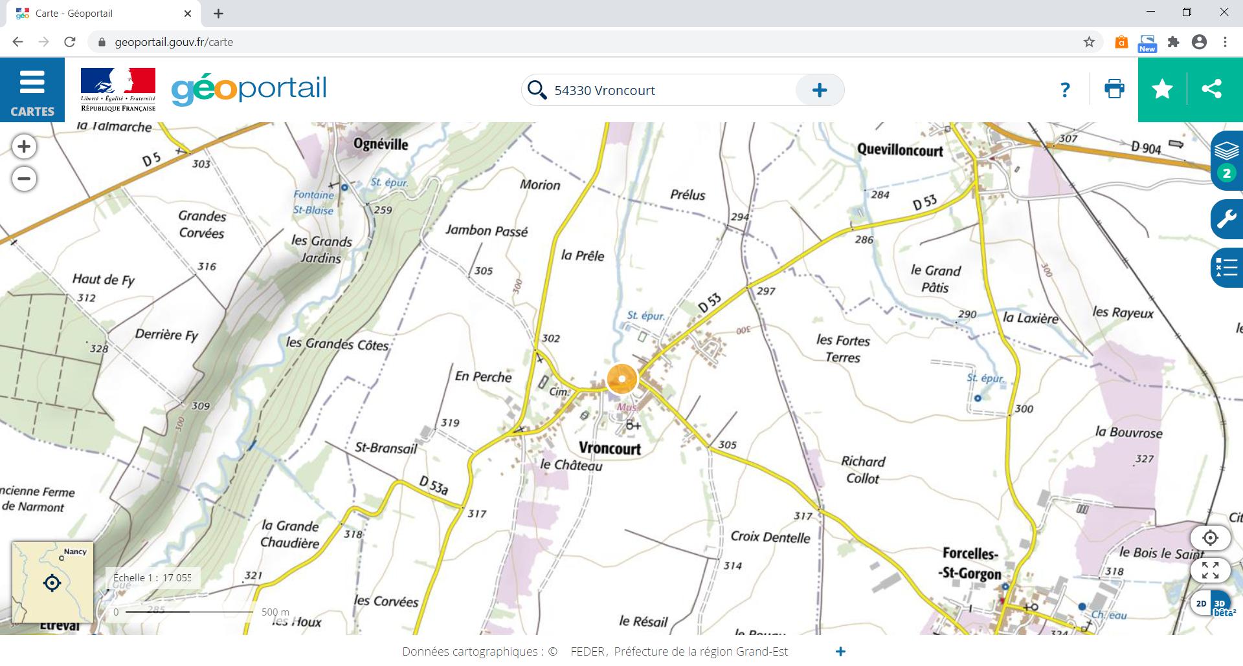
Task: Click the Ognéville label on map
Action: 381,144
